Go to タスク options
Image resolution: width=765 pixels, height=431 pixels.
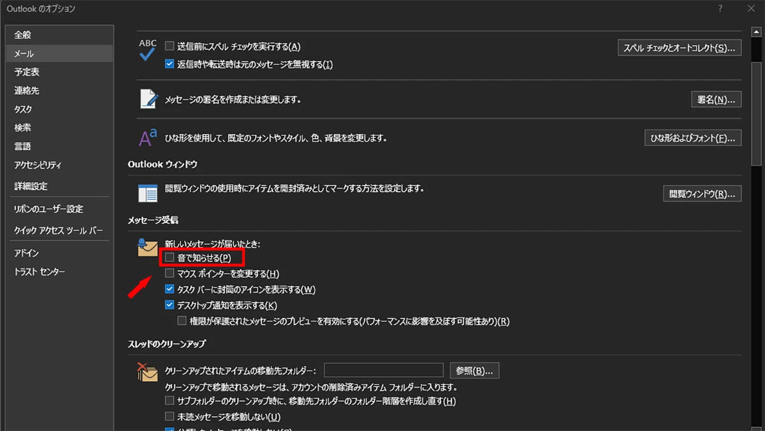click(x=59, y=109)
